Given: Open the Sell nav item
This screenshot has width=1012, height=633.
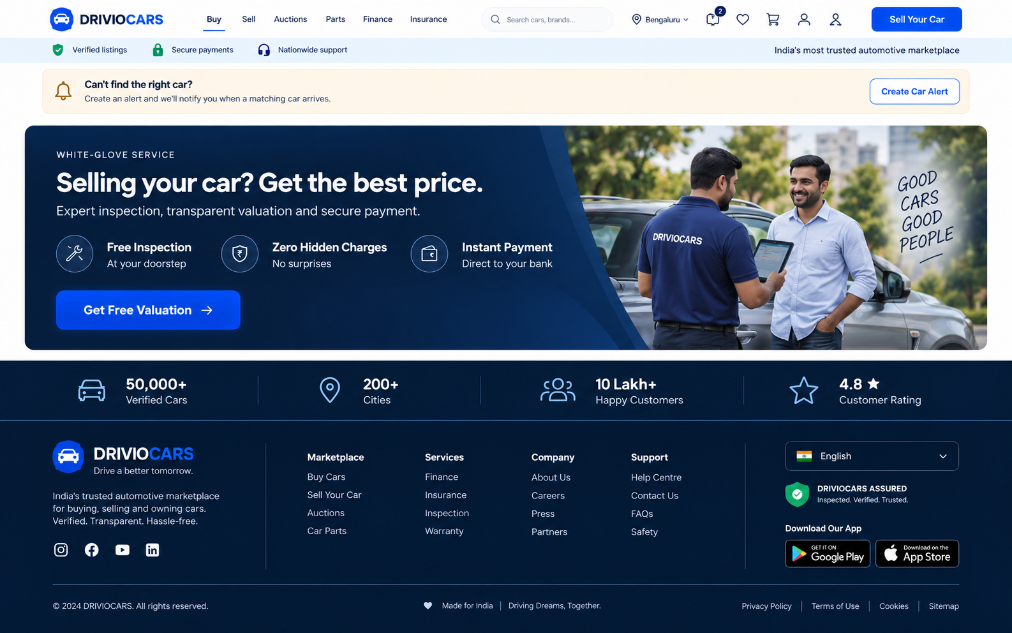Looking at the screenshot, I should click(249, 19).
